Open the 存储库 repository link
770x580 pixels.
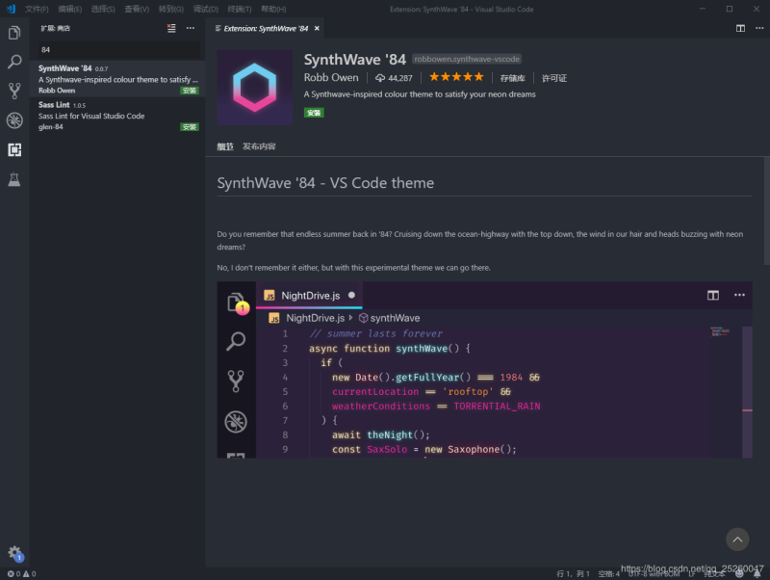[x=513, y=78]
